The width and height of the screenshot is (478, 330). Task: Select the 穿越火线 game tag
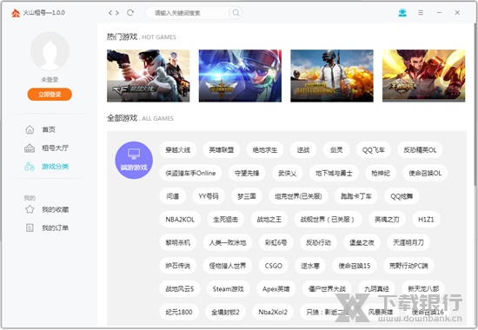click(178, 150)
